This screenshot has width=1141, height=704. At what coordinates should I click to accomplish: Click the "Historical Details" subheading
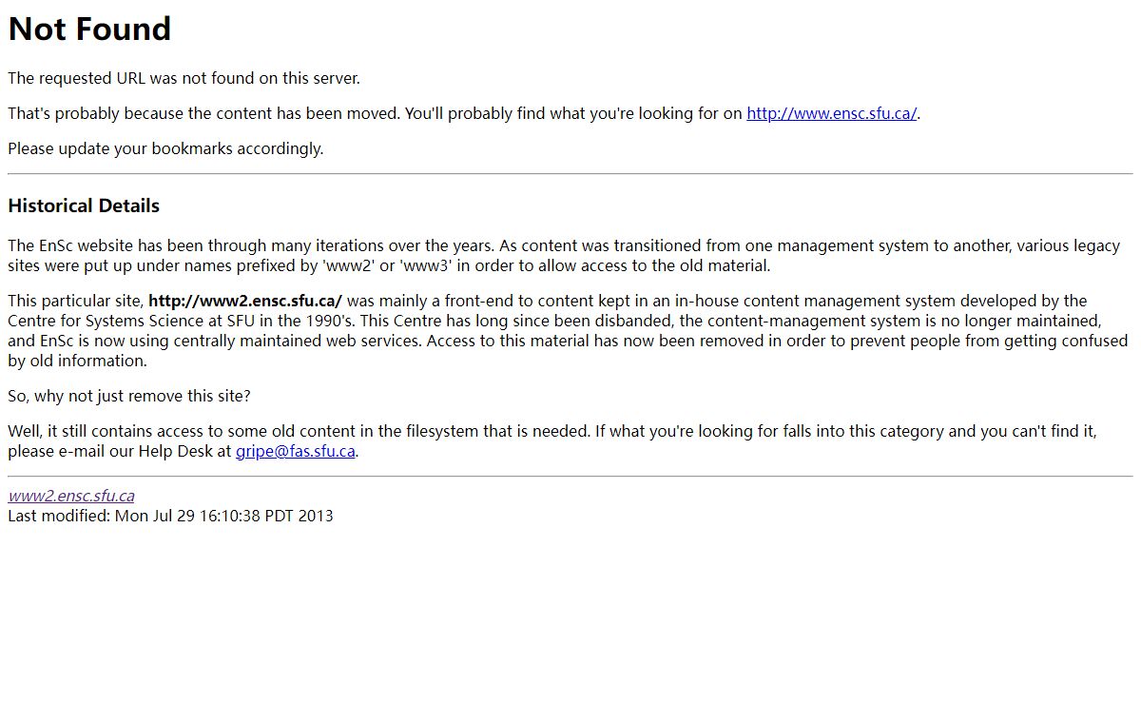pos(84,205)
